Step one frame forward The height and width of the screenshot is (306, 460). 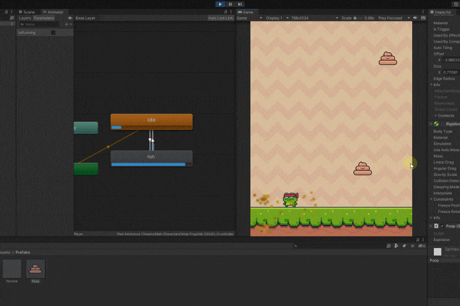(240, 4)
